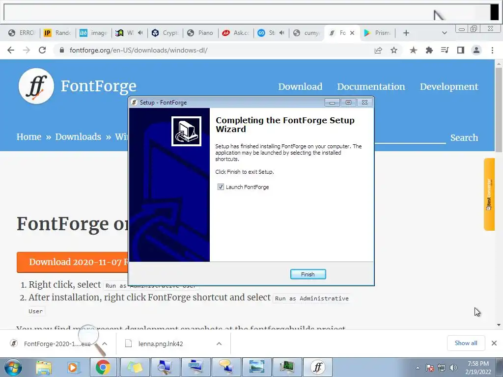Open Windows Explorer from taskbar
Image resolution: width=503 pixels, height=377 pixels.
pos(44,367)
